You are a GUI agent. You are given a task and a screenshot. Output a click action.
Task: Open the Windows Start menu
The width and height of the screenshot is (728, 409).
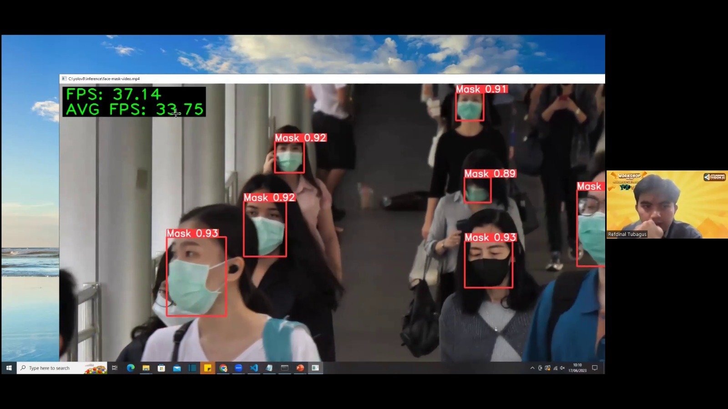click(x=9, y=368)
